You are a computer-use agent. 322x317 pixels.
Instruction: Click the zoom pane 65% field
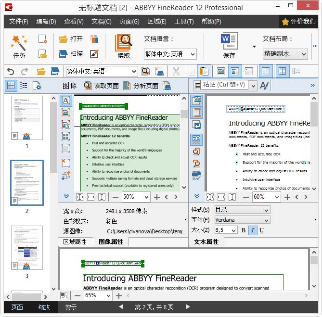(98, 295)
